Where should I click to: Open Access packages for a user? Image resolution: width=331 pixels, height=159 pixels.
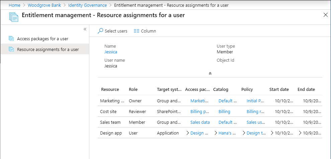click(43, 39)
